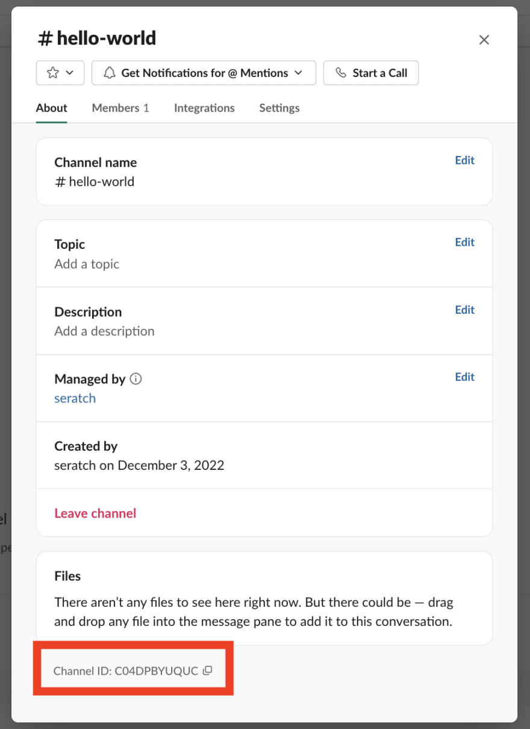
Task: Select the Settings tab
Action: point(279,108)
